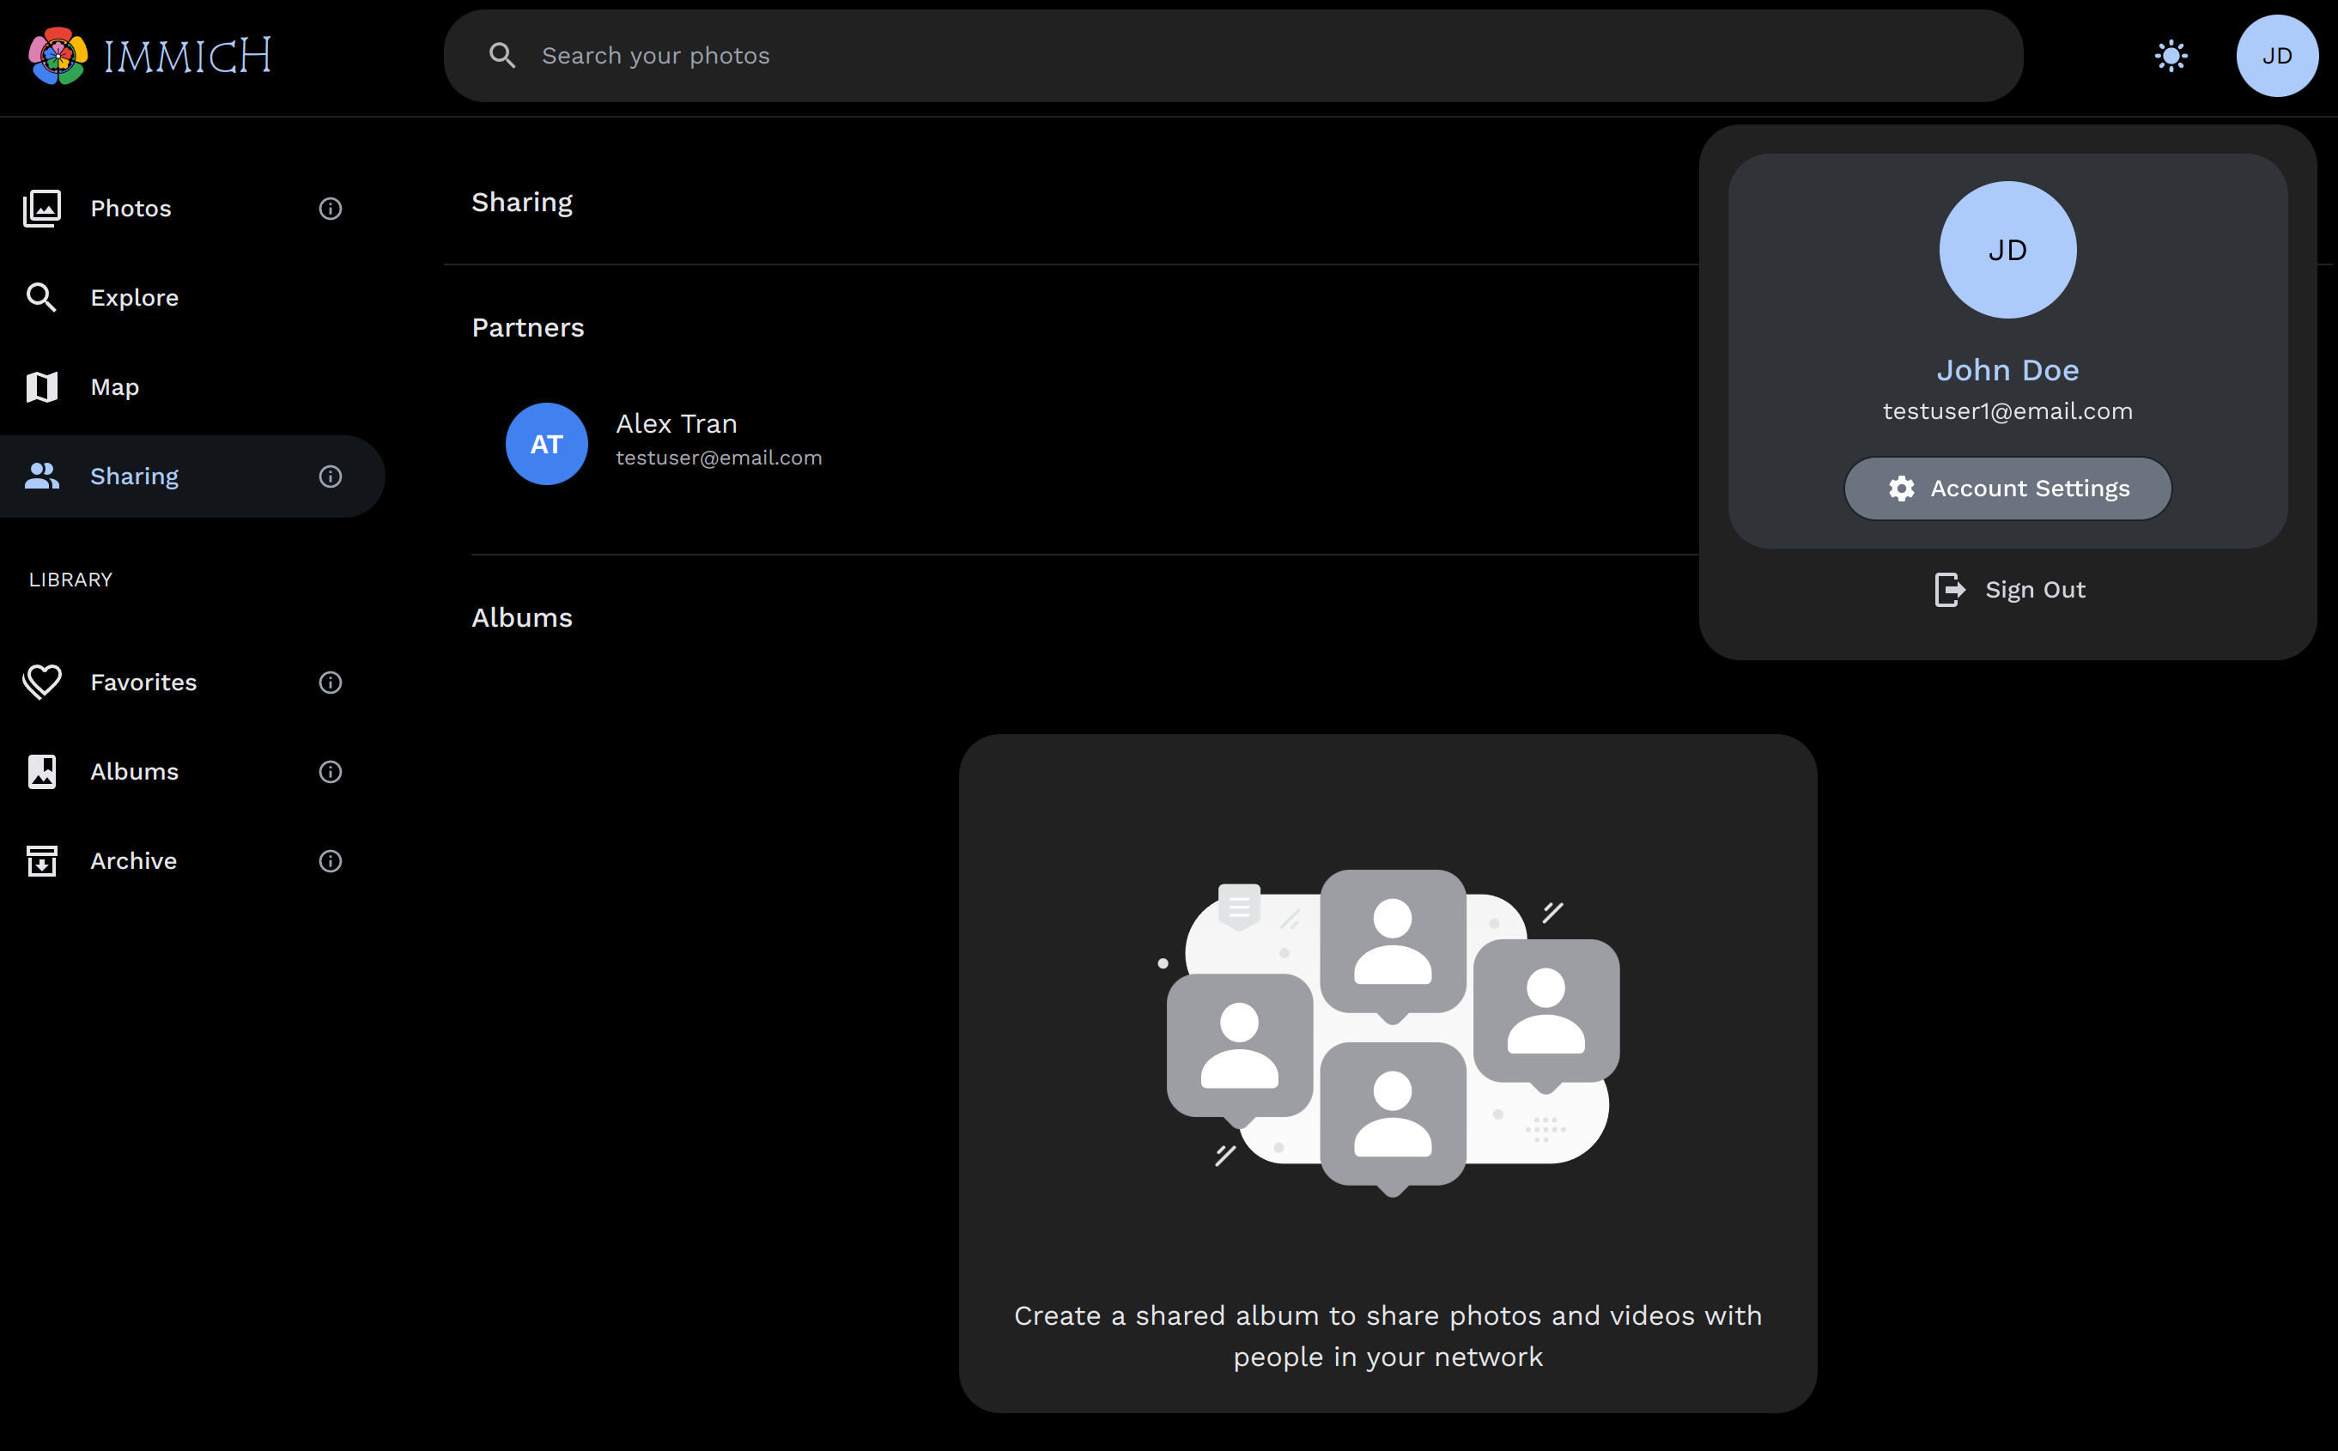Toggle light/dark theme sun icon

[x=2170, y=56]
